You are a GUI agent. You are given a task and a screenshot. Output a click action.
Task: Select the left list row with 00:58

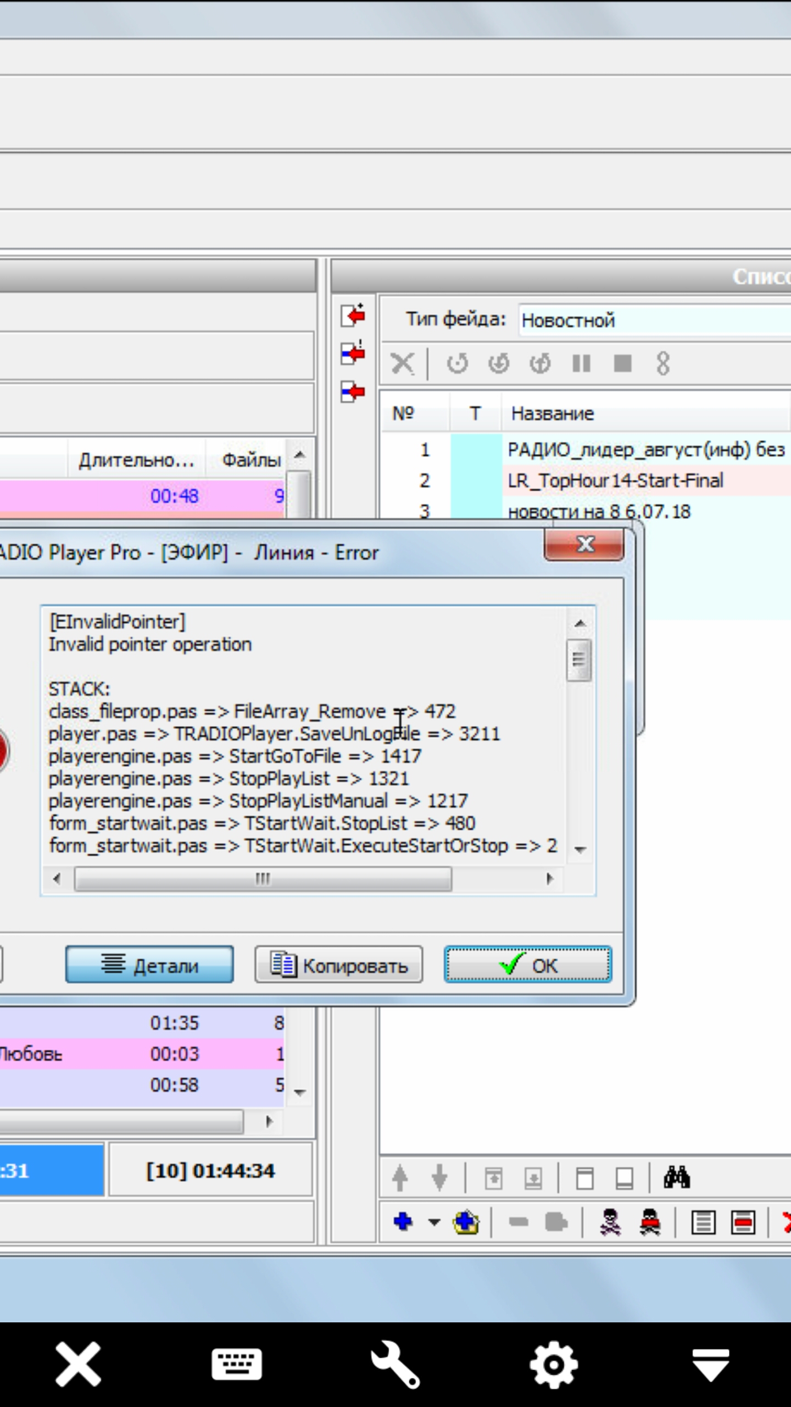(x=142, y=1084)
